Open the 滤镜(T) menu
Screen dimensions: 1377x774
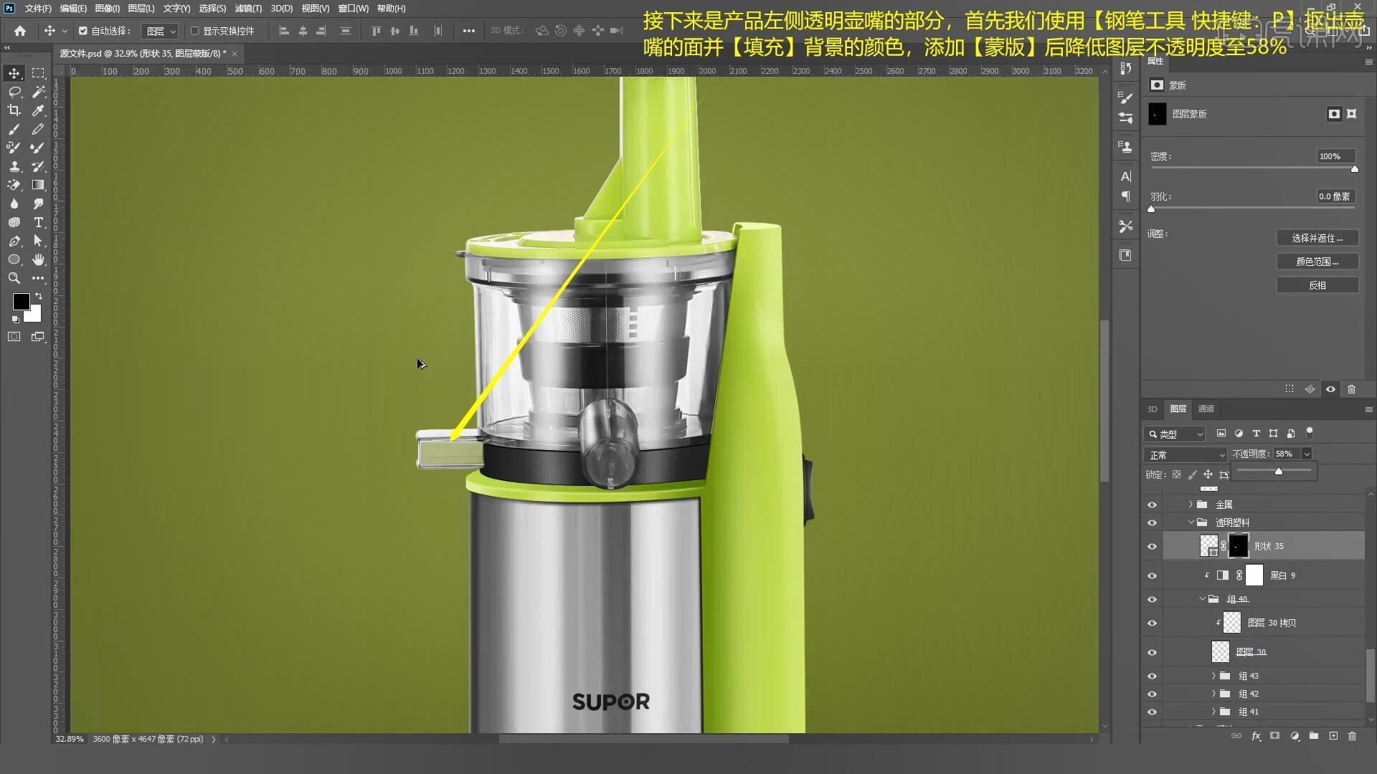pyautogui.click(x=248, y=9)
